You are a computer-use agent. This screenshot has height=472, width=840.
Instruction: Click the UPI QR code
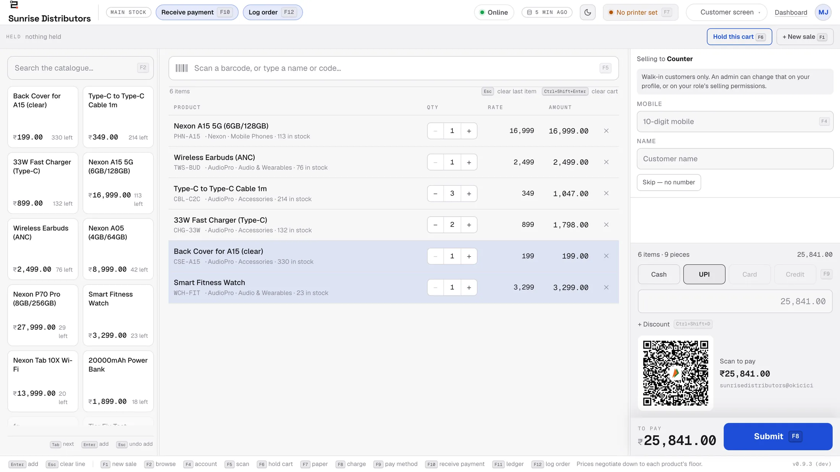(675, 373)
